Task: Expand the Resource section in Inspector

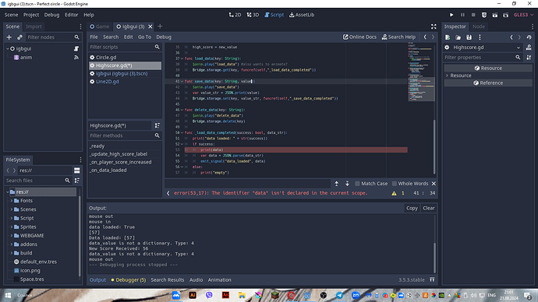Action: point(447,75)
